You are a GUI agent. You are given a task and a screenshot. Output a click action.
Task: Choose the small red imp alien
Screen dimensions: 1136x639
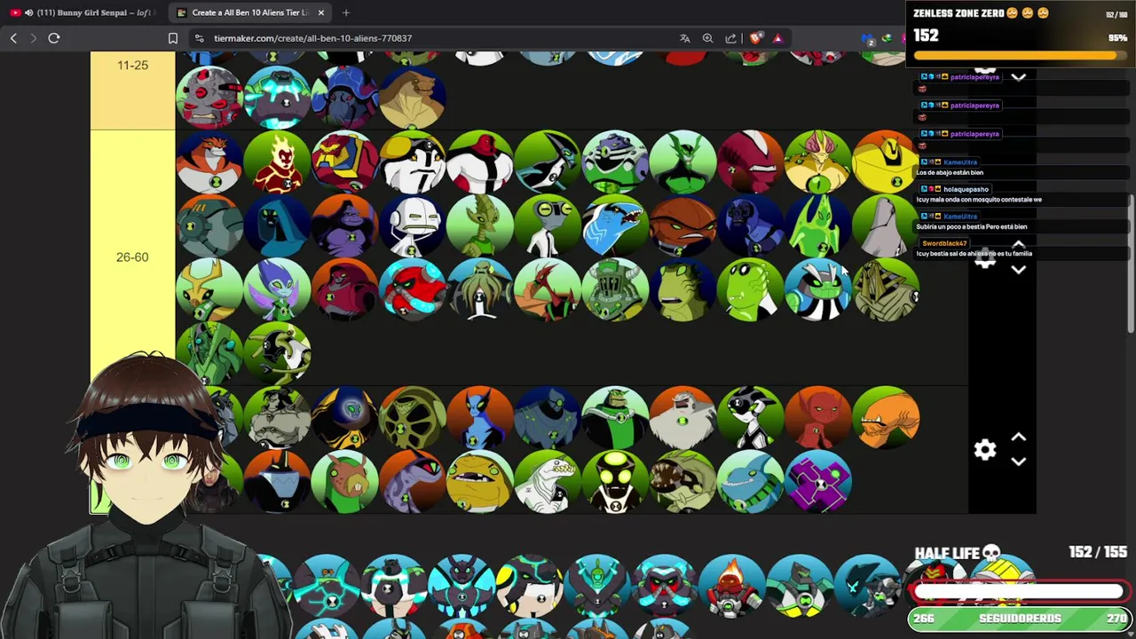coord(817,417)
